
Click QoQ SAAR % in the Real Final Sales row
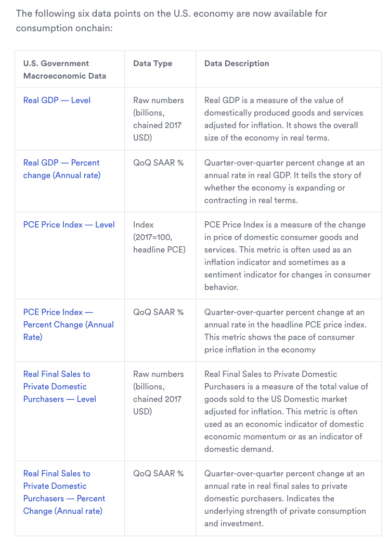(x=158, y=474)
